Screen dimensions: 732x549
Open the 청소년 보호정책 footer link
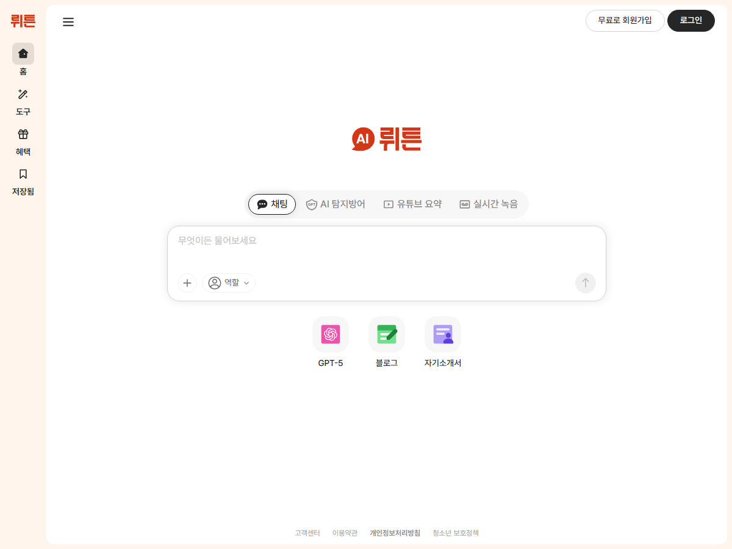pos(456,533)
